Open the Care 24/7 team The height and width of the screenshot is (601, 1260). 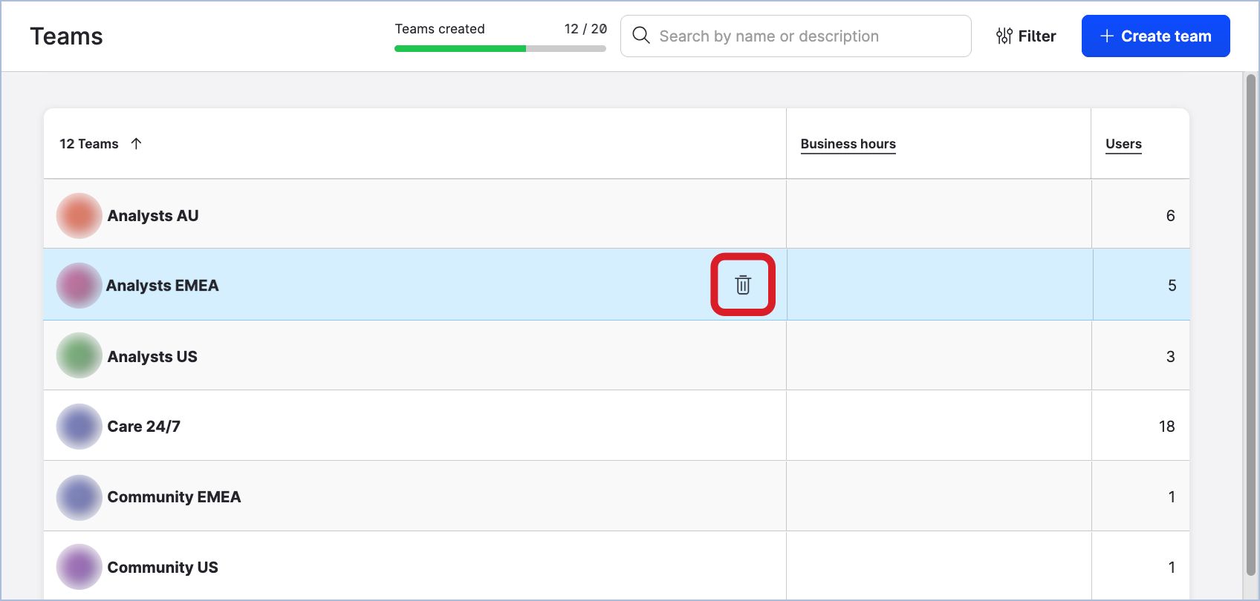(x=144, y=427)
